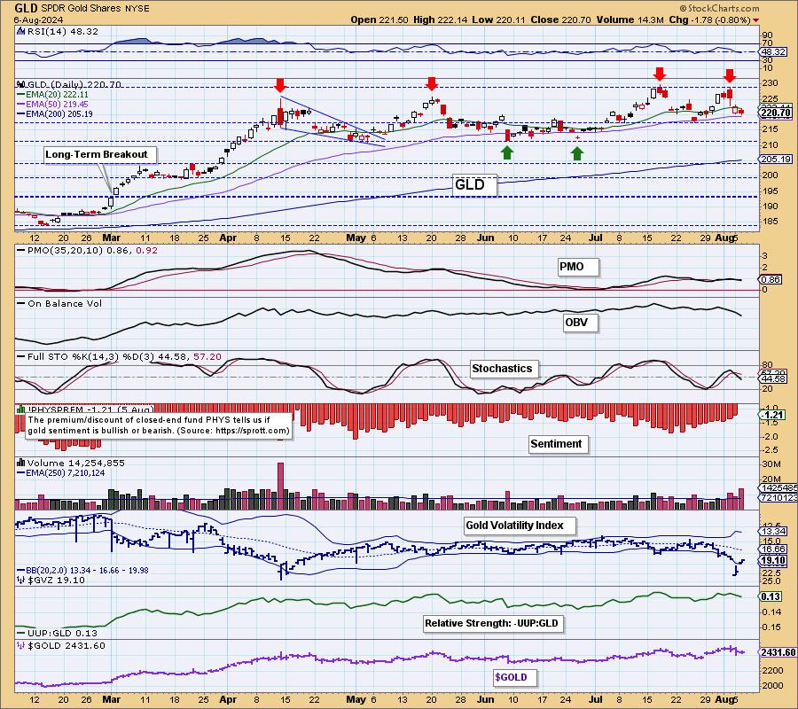Click the Long-Term Breakout annotation box
This screenshot has width=798, height=709.
[100, 154]
